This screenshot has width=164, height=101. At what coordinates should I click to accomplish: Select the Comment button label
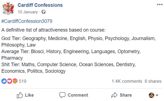(x=78, y=95)
